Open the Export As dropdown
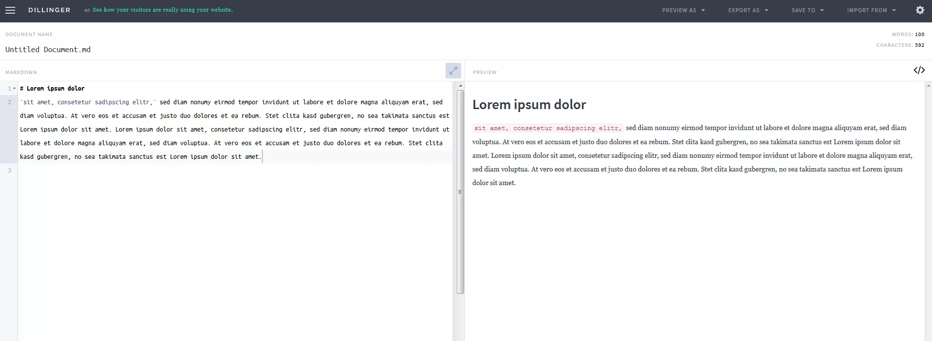932x341 pixels. tap(748, 10)
